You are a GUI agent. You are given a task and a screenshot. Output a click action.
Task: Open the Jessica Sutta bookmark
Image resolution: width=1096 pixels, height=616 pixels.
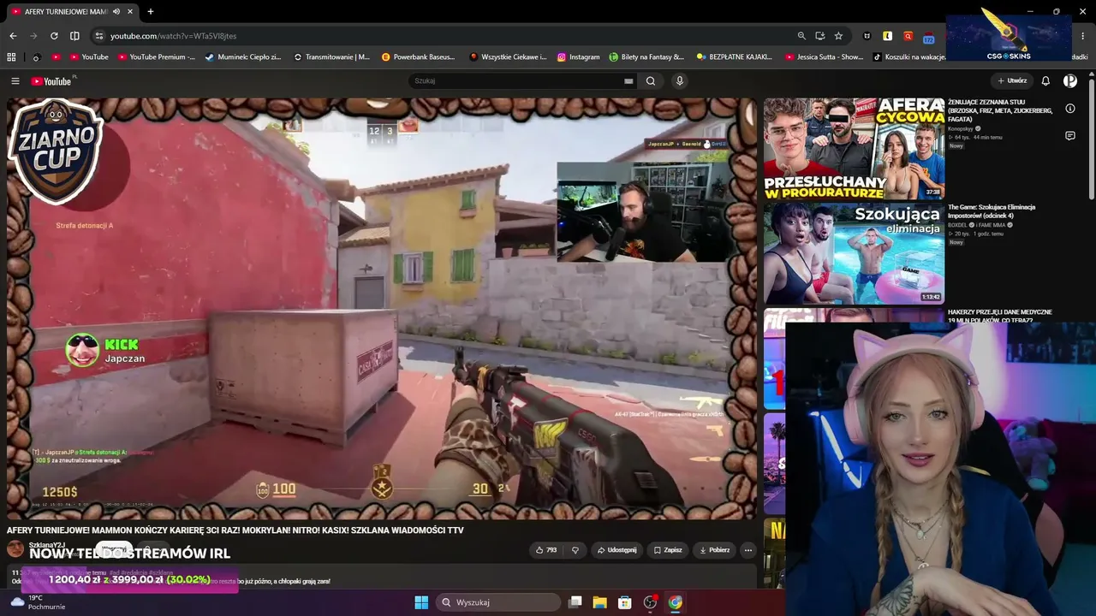[824, 57]
